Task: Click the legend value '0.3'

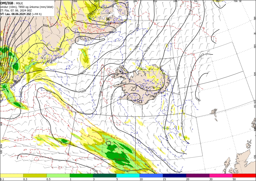Action: point(25,179)
